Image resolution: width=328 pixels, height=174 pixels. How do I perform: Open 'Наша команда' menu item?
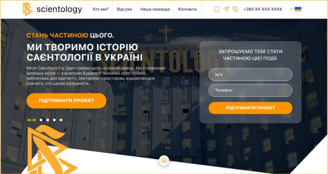[155, 9]
